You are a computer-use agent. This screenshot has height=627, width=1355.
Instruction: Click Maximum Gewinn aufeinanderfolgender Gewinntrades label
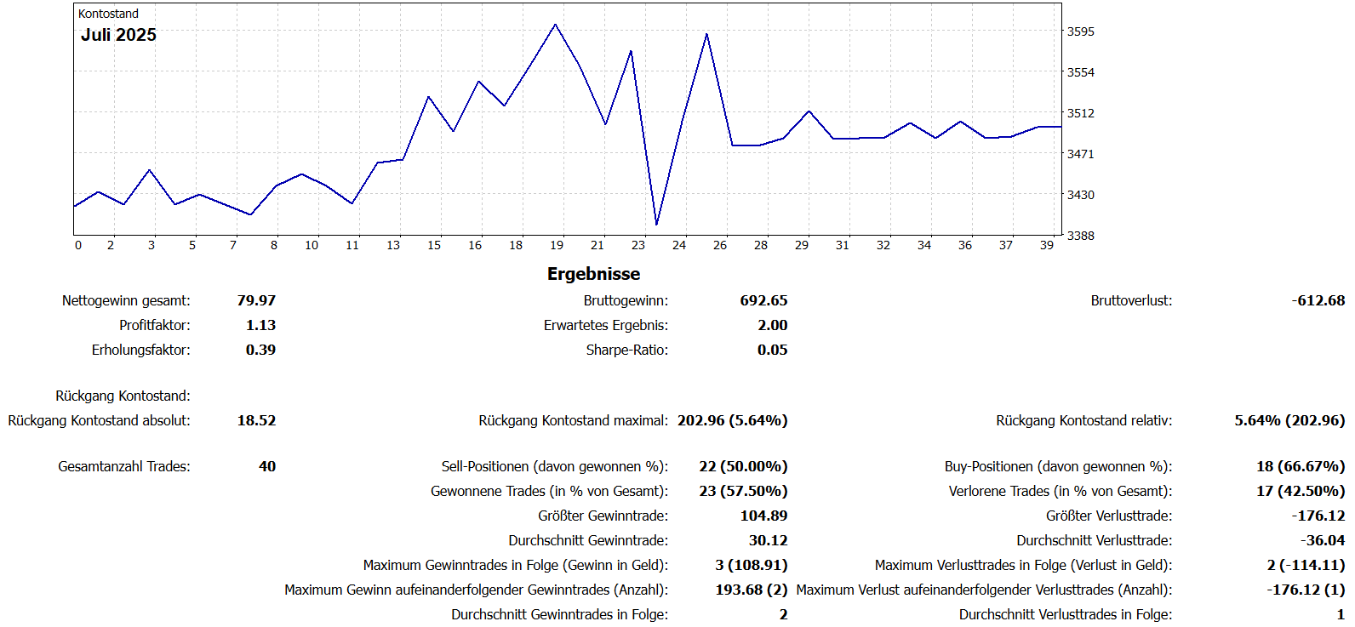tap(476, 590)
